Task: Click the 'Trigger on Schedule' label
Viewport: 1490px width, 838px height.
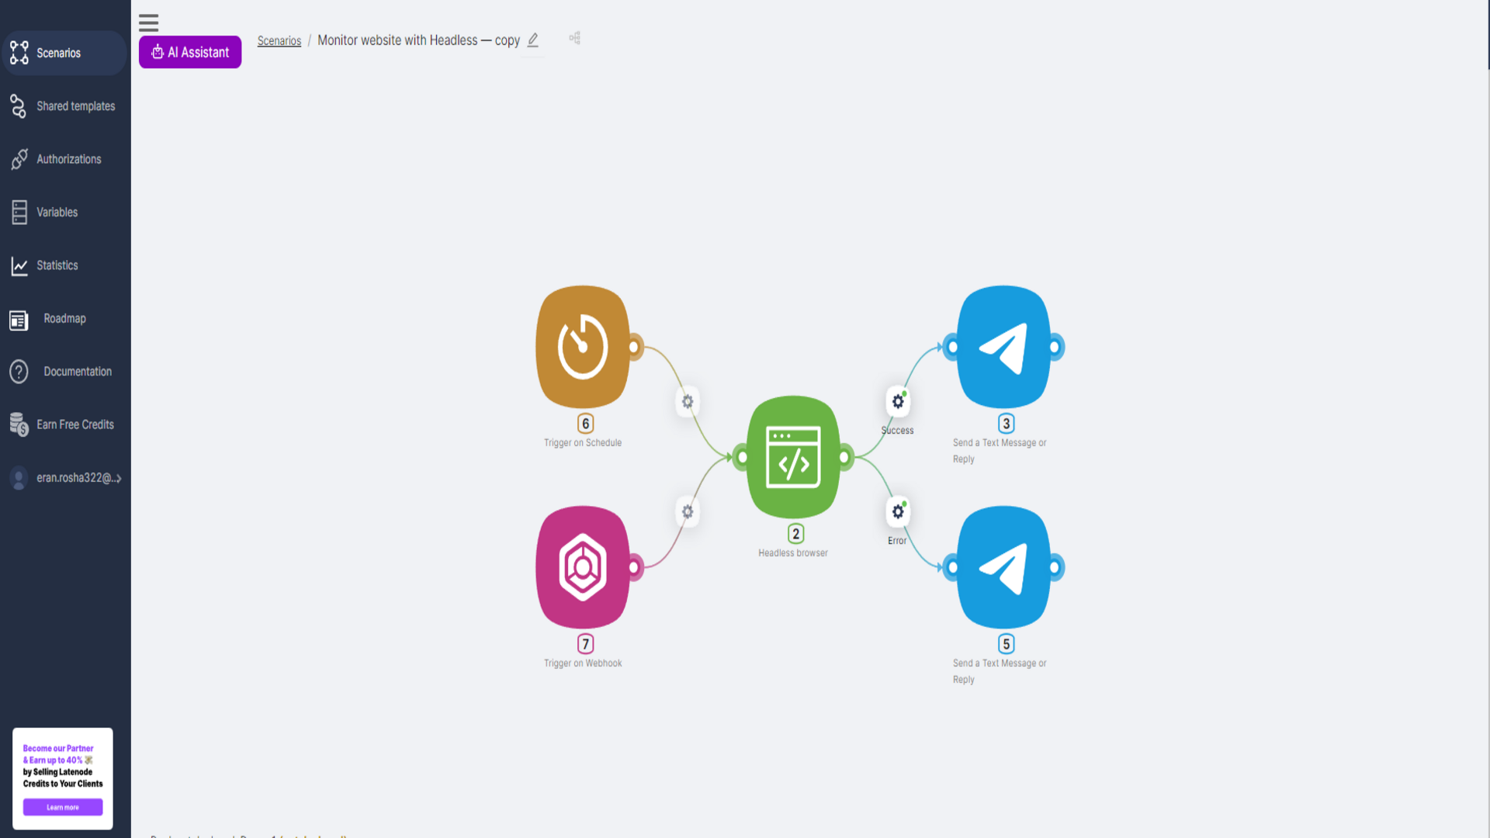Action: tap(583, 443)
